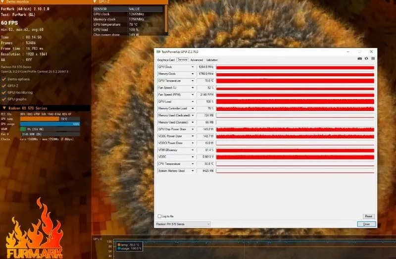Click the temp/usage graph legend box
Screen dimensions: 396x259
tap(130, 246)
